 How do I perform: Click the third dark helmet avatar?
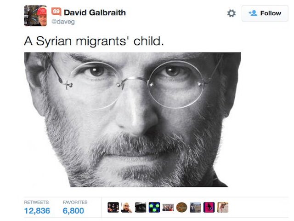[x=141, y=207]
